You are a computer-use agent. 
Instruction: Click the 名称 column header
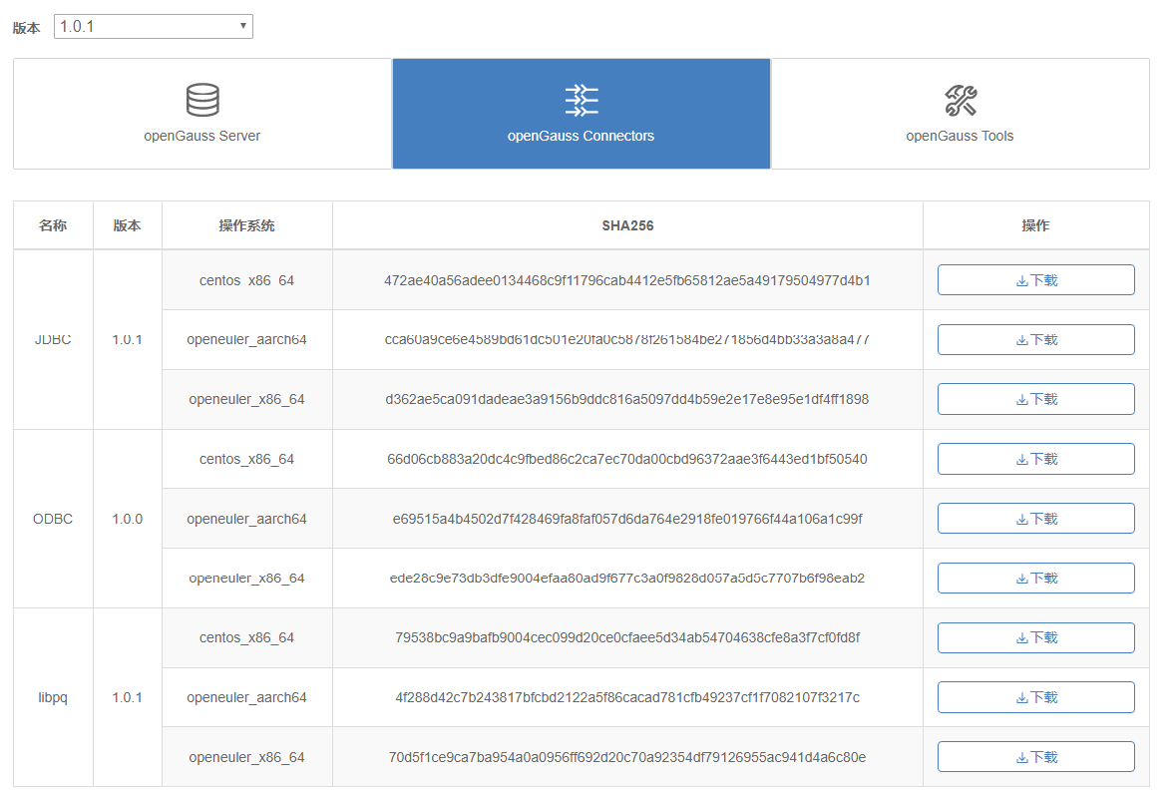pos(53,225)
